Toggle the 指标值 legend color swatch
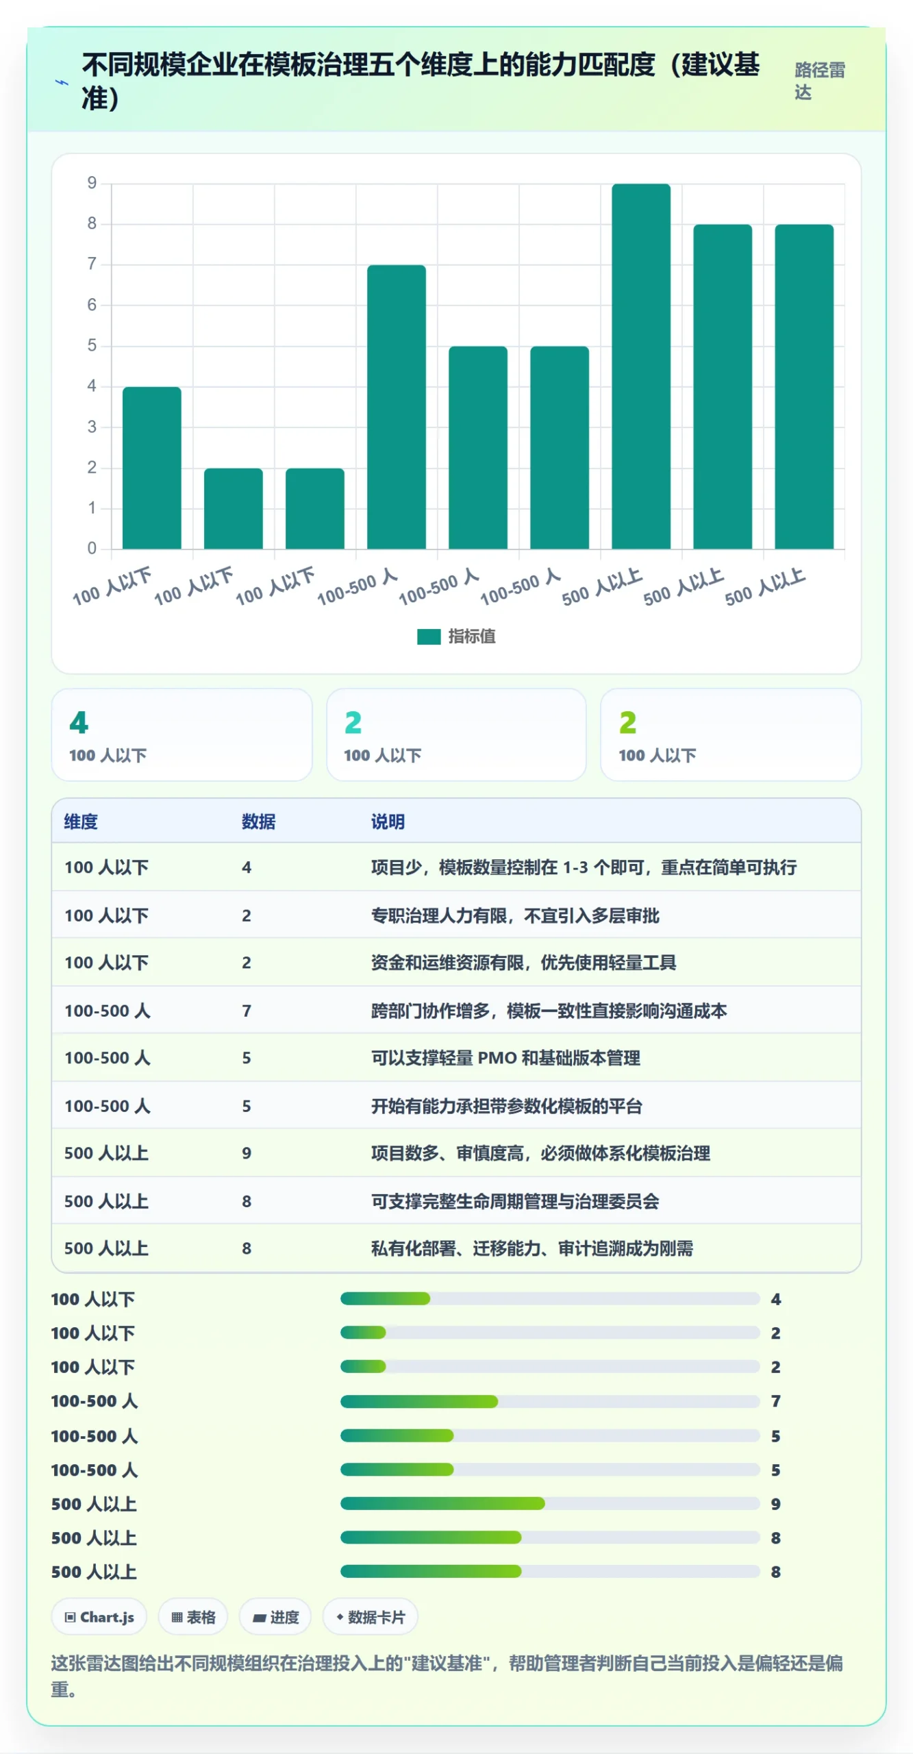Image resolution: width=913 pixels, height=1754 pixels. (x=429, y=637)
